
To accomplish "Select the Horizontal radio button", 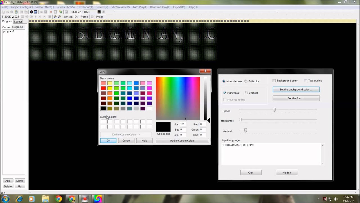I will coord(225,93).
